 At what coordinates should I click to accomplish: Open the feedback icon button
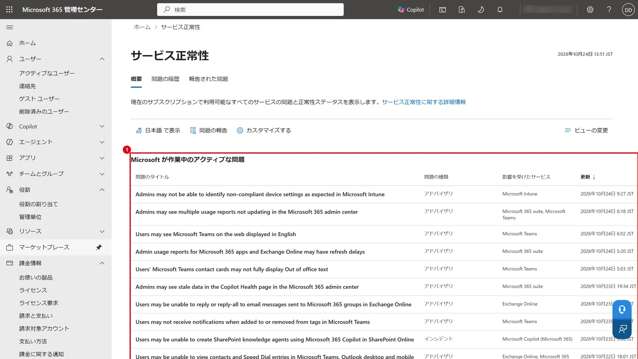pyautogui.click(x=622, y=329)
